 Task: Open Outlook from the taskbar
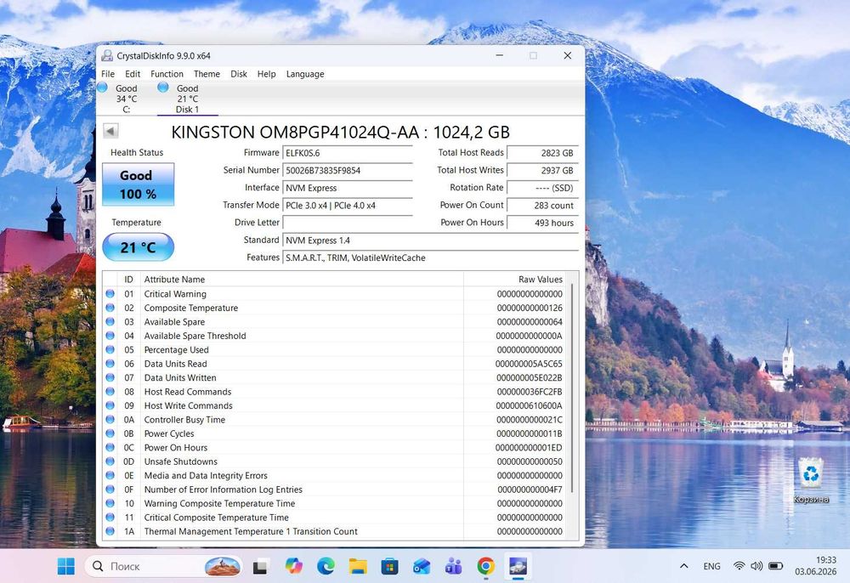tap(422, 567)
